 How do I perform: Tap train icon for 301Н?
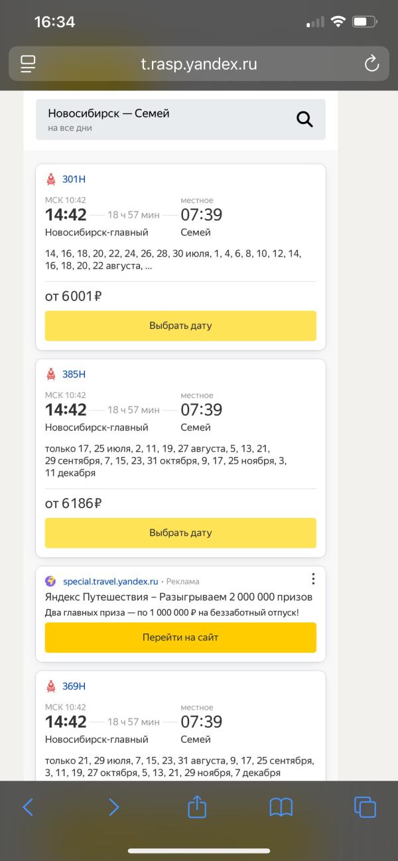click(x=51, y=179)
